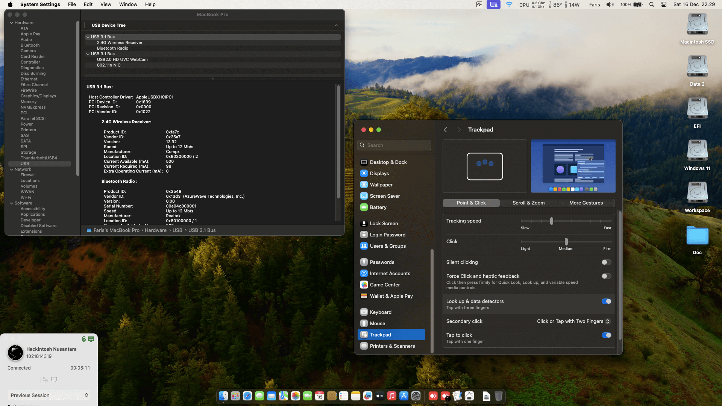This screenshot has height=406, width=722.
Task: Open the Secondary click options dropdown
Action: pos(607,321)
